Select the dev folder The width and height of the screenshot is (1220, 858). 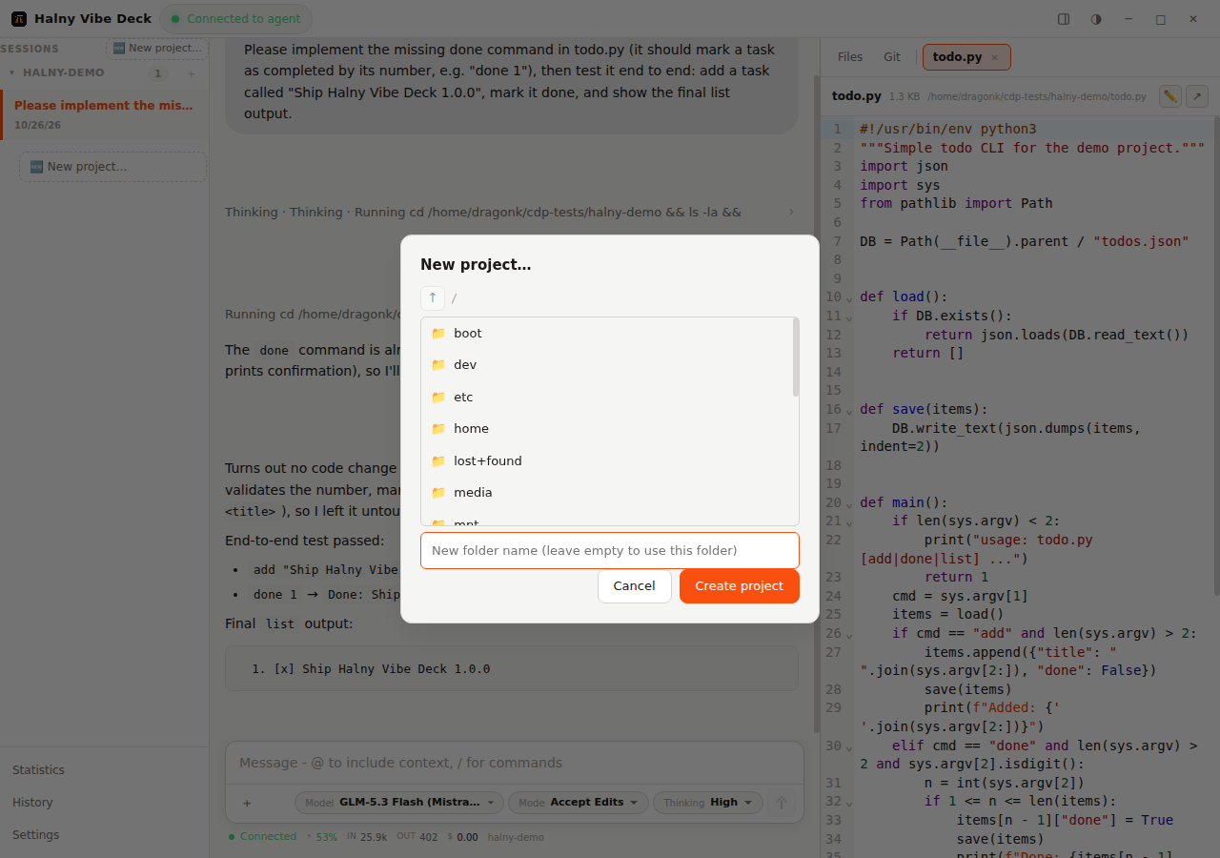click(607, 365)
